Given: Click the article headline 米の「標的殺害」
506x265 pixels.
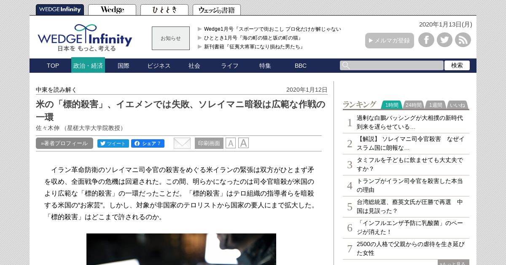Looking at the screenshot, I should tap(180, 110).
